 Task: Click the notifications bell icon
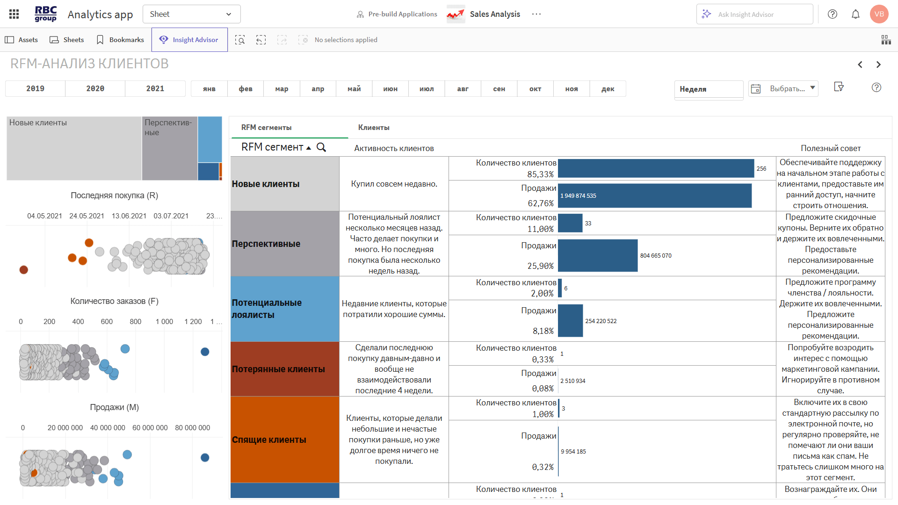click(x=855, y=14)
